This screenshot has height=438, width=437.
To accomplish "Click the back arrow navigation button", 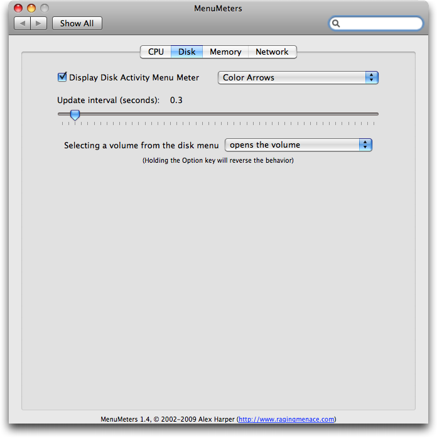I will (x=23, y=23).
